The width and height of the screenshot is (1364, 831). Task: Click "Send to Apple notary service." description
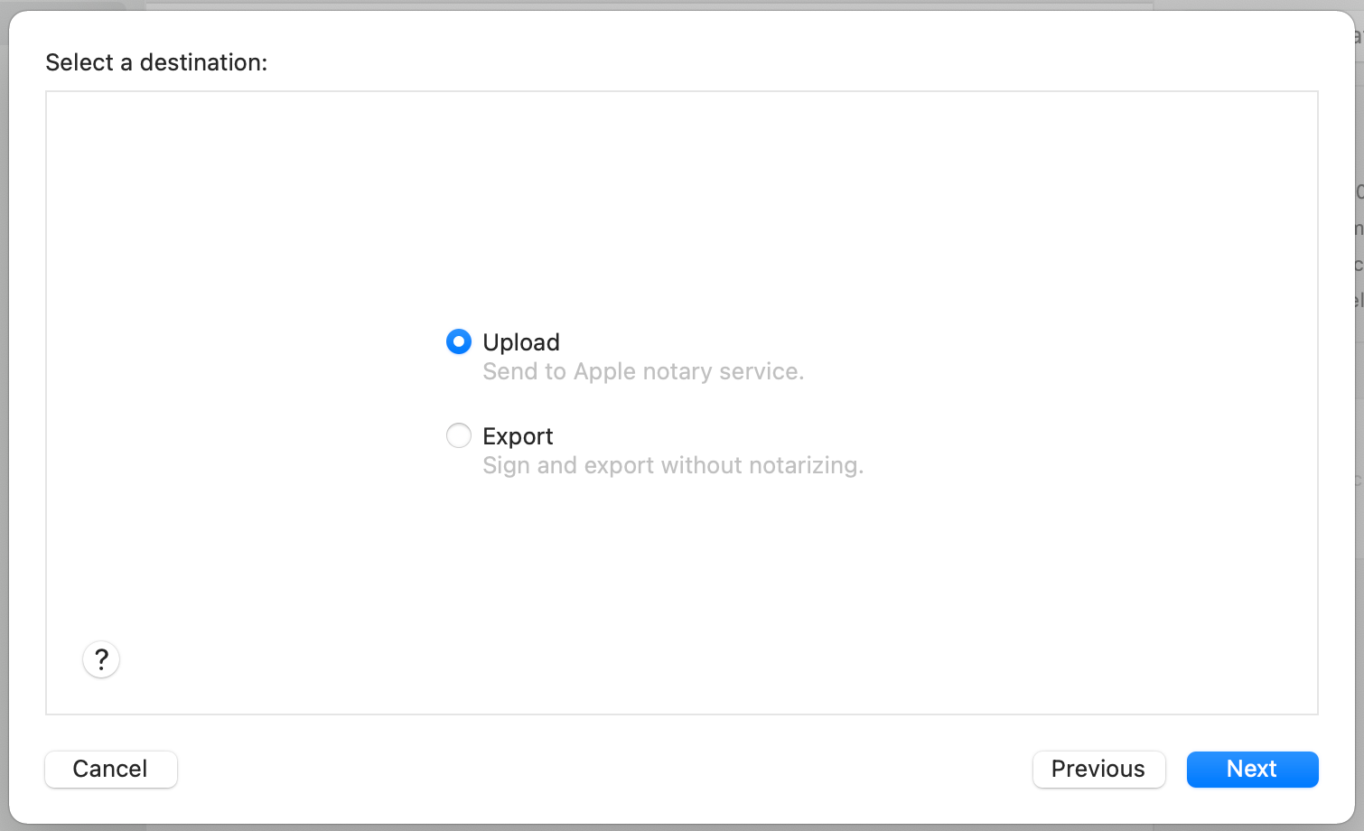pos(643,371)
